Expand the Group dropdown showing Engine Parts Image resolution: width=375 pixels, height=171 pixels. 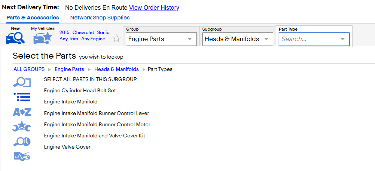click(161, 39)
